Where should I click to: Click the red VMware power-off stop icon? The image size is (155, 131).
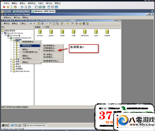click(4, 7)
